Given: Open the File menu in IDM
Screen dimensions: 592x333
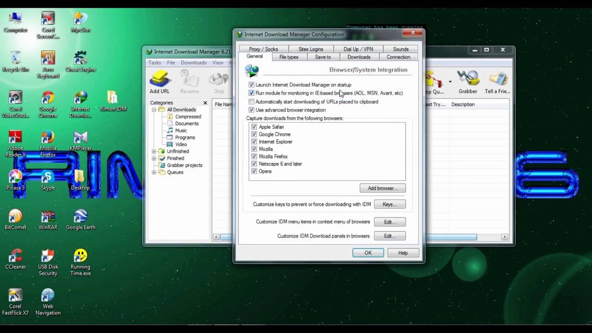Looking at the screenshot, I should click(171, 62).
